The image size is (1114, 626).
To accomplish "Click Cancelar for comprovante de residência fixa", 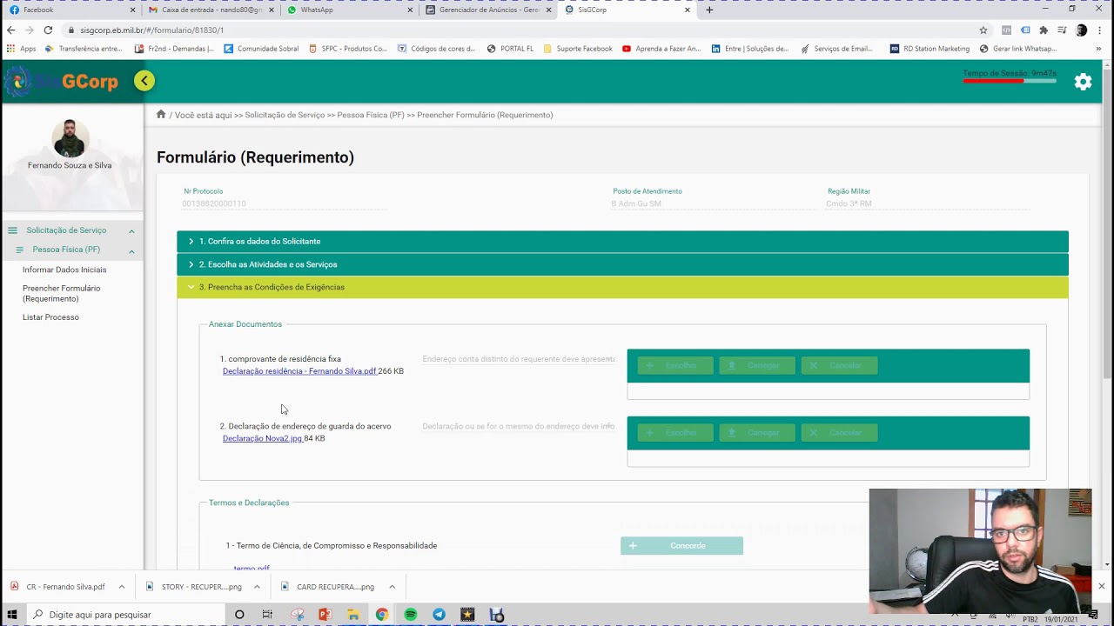I will coord(839,365).
